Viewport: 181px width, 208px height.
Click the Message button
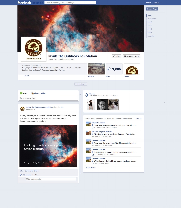[128, 56]
